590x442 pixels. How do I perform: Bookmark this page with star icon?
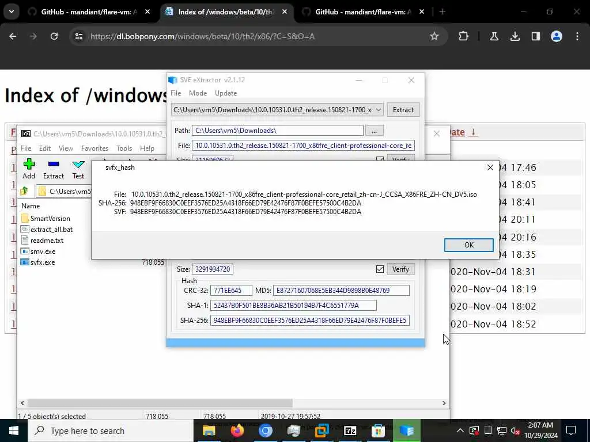(434, 36)
